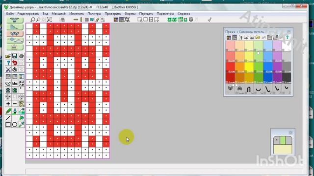Viewport: 314px width, 176px height.
Task: Select the dotted-handle selection box icon
Action: 151,20
